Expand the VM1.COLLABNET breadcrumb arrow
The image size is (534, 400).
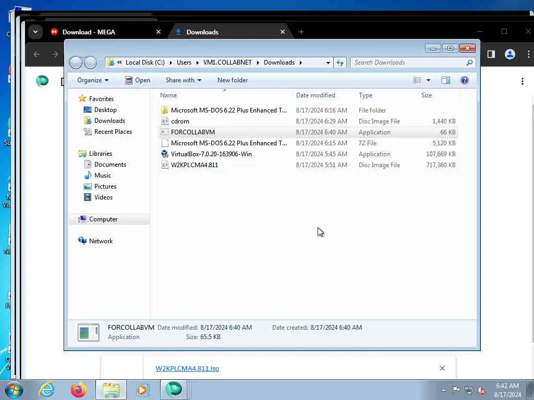tap(258, 63)
